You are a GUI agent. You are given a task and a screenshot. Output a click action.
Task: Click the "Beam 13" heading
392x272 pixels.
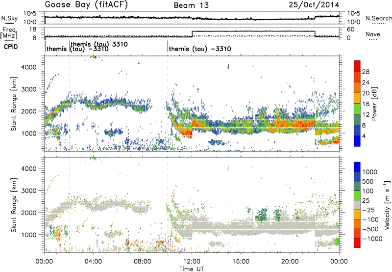[x=191, y=5]
